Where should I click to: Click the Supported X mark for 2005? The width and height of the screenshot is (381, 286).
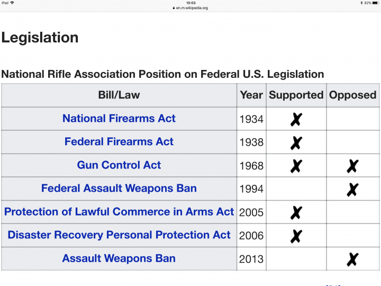(296, 212)
